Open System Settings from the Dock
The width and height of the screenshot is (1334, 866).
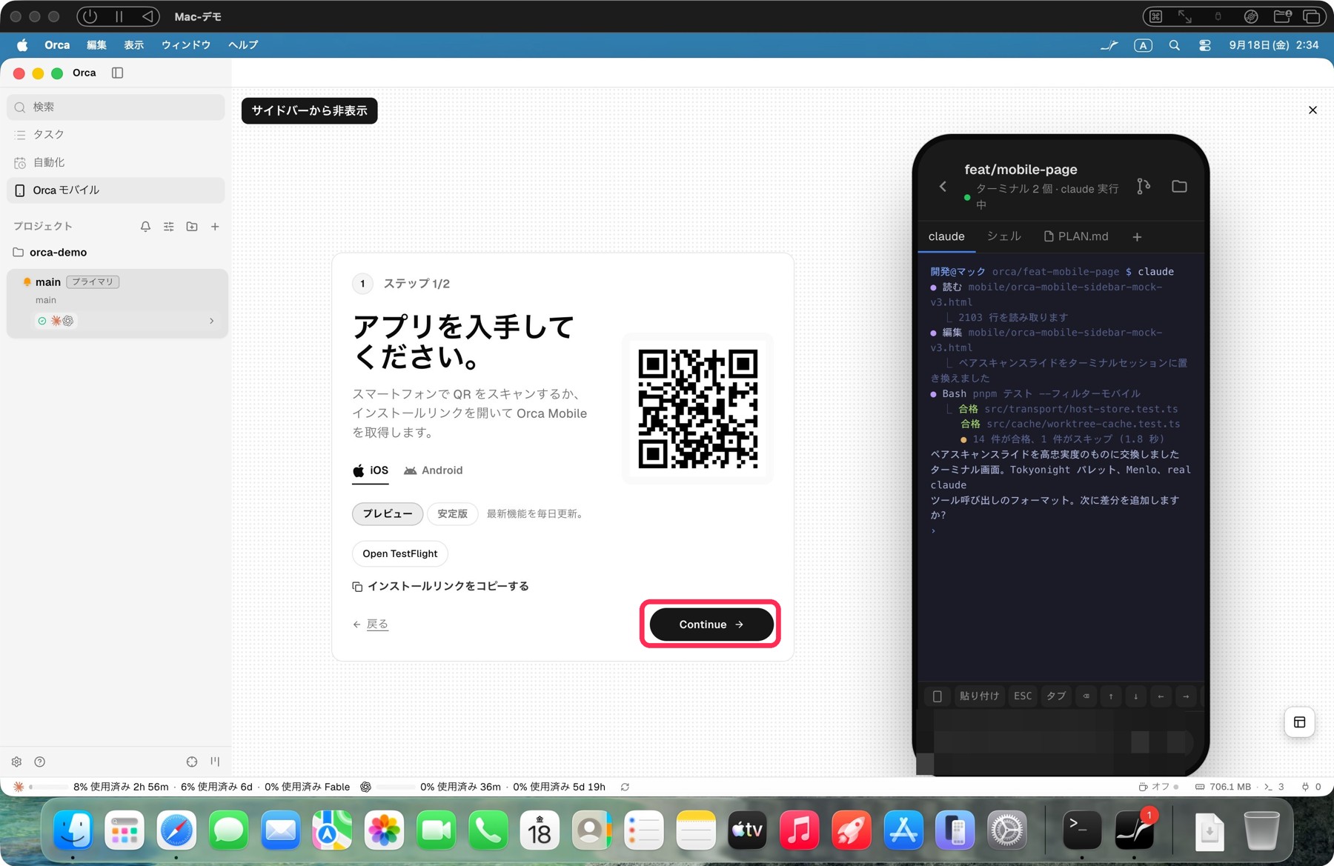(x=1007, y=831)
